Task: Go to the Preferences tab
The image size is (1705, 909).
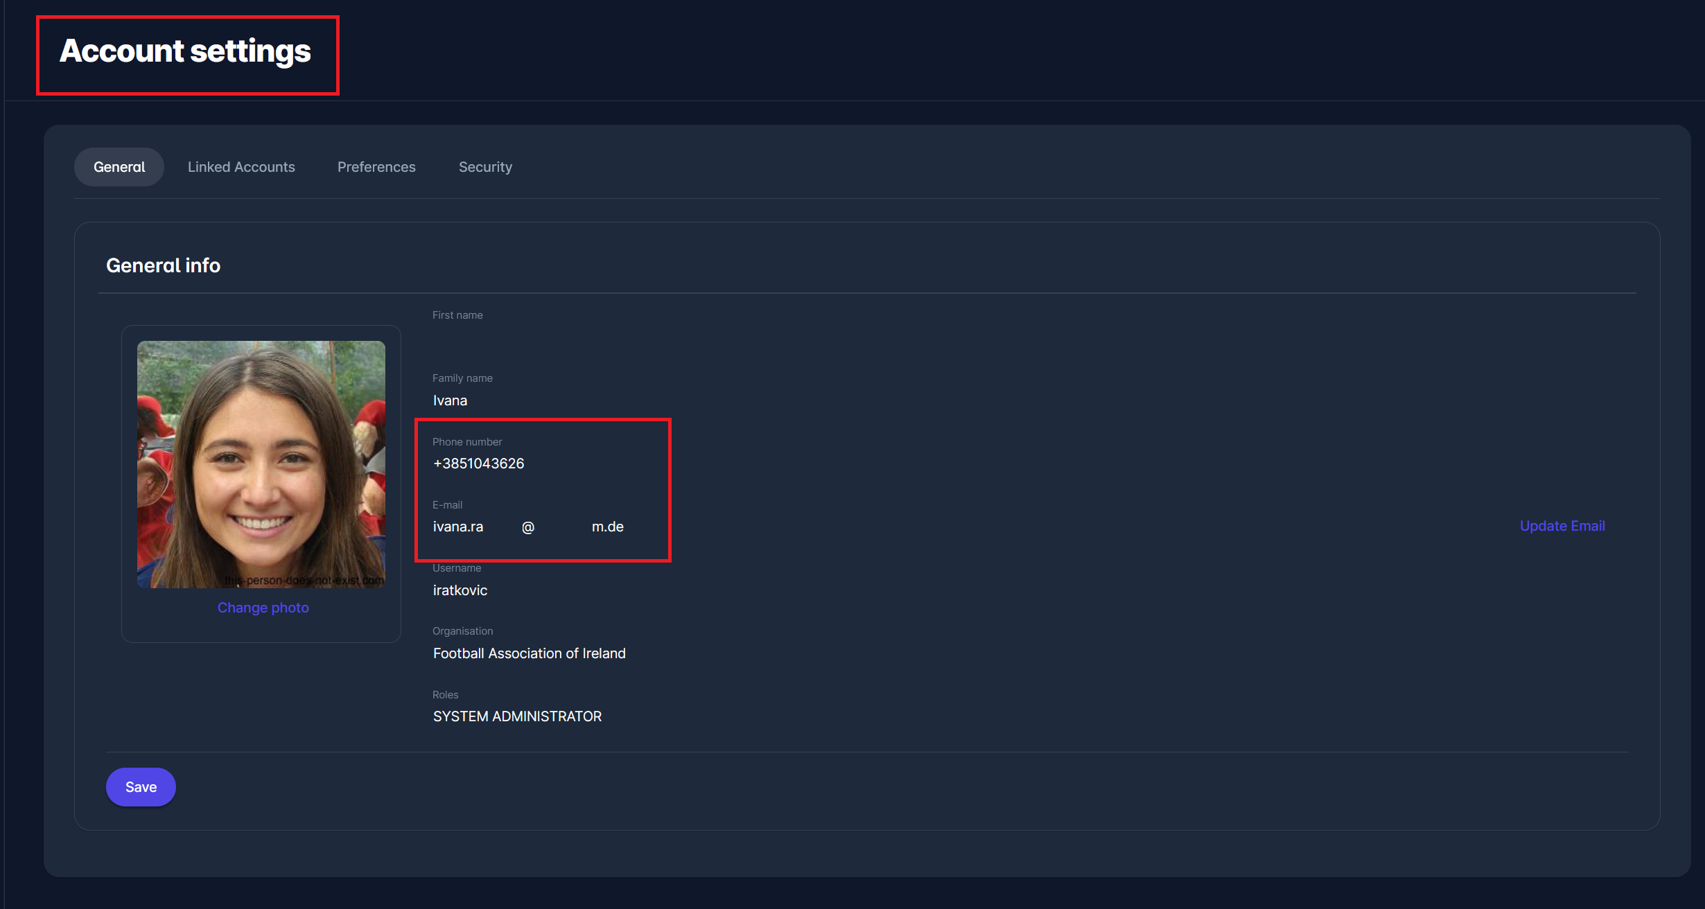Action: click(376, 167)
